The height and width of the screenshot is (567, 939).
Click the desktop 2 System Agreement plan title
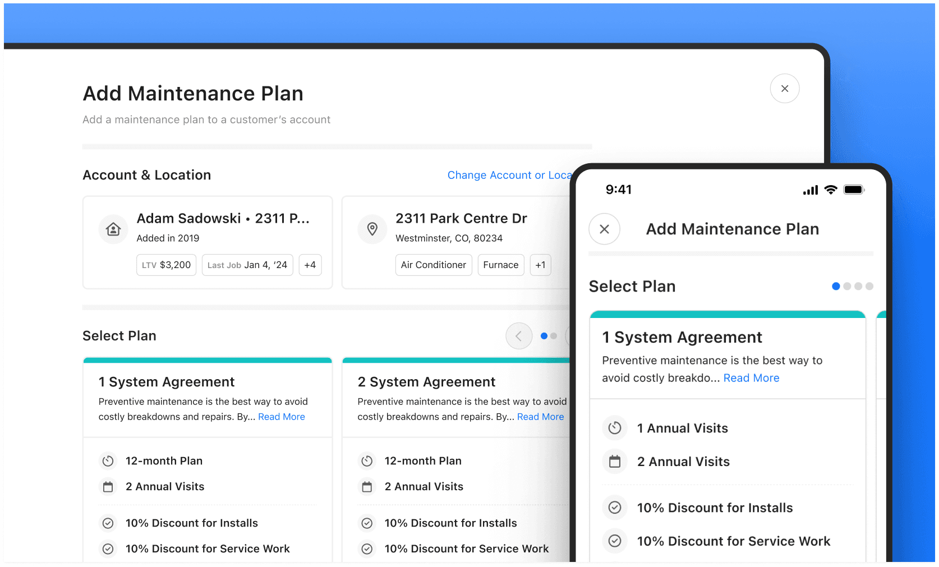click(x=426, y=382)
